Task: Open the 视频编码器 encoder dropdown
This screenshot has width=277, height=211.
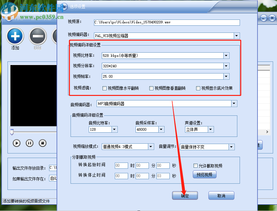Action: coord(237,36)
